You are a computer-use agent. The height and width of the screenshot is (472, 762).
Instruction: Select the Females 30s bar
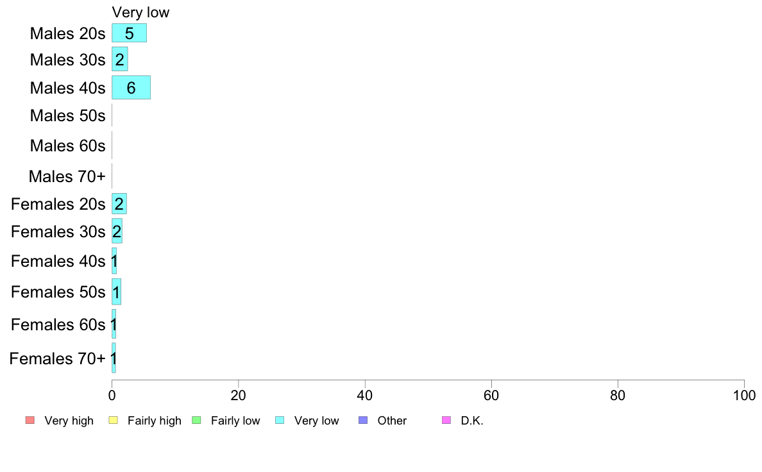tap(117, 231)
